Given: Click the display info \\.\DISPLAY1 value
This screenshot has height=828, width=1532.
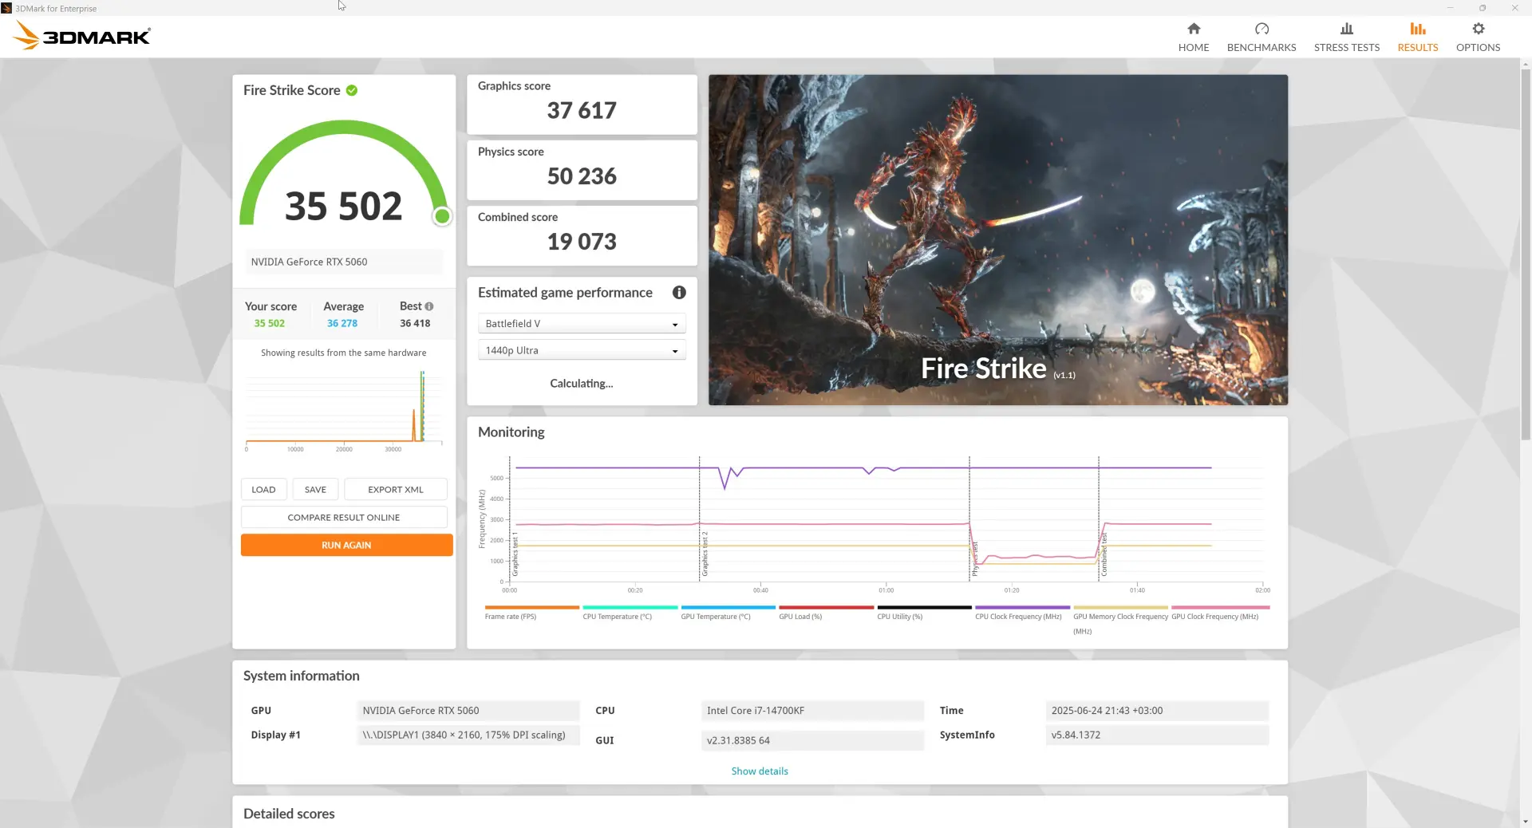Looking at the screenshot, I should click(468, 735).
